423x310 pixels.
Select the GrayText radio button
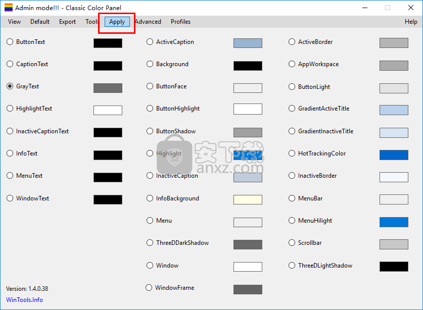point(10,86)
